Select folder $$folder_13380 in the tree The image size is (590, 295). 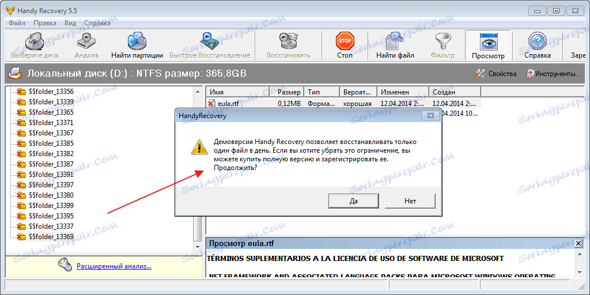pyautogui.click(x=51, y=195)
